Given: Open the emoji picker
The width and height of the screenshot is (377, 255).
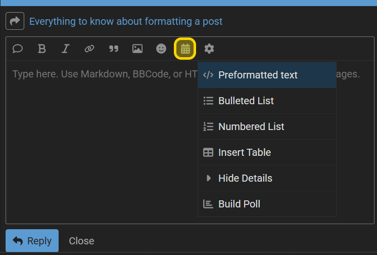Looking at the screenshot, I should [x=161, y=49].
